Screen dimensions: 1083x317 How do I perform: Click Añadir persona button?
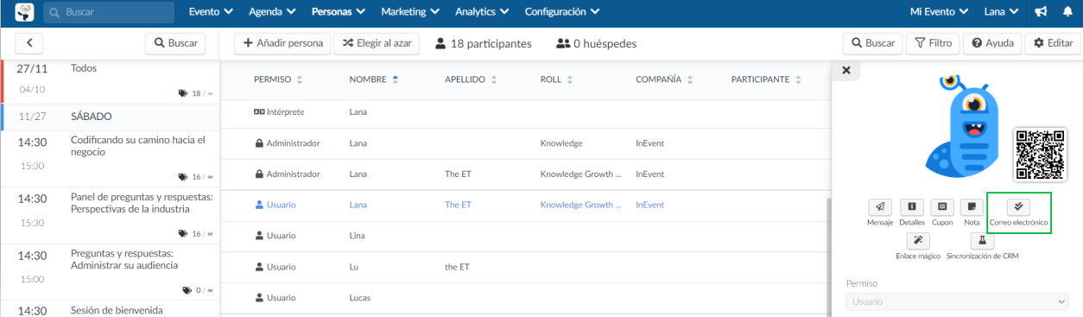tap(282, 42)
